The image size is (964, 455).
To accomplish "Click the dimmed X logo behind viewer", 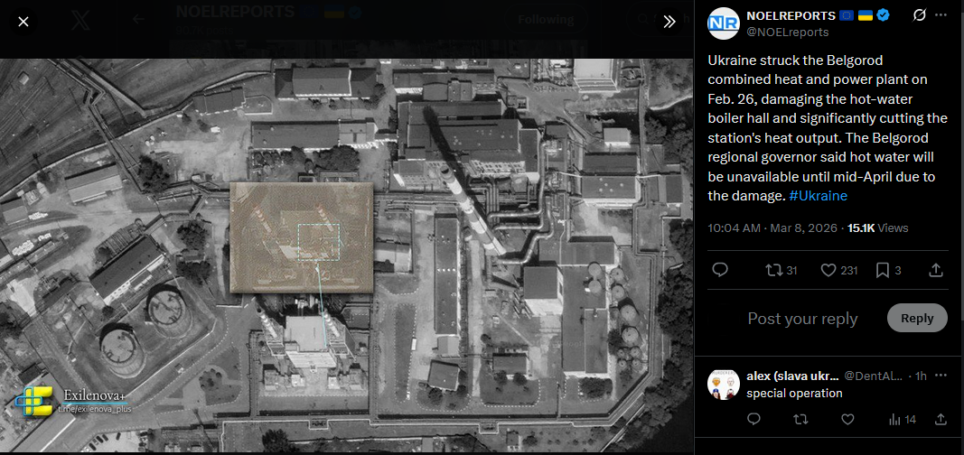I will click(80, 21).
